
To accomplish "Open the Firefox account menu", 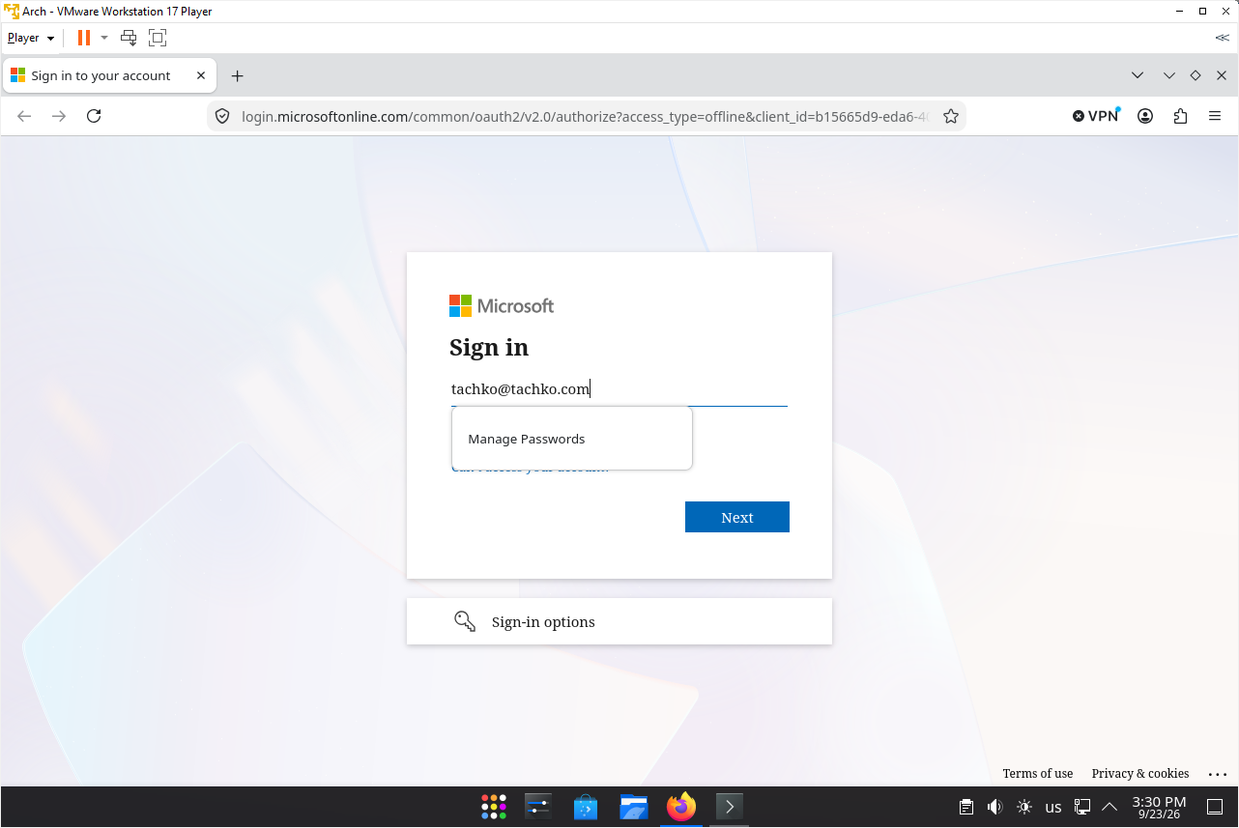I will click(x=1145, y=116).
